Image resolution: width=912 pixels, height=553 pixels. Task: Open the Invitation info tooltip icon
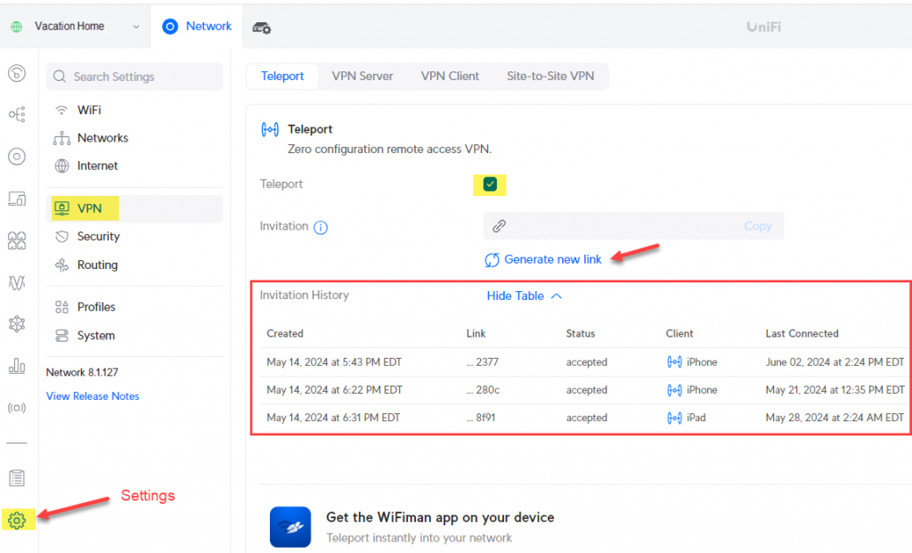coord(320,227)
